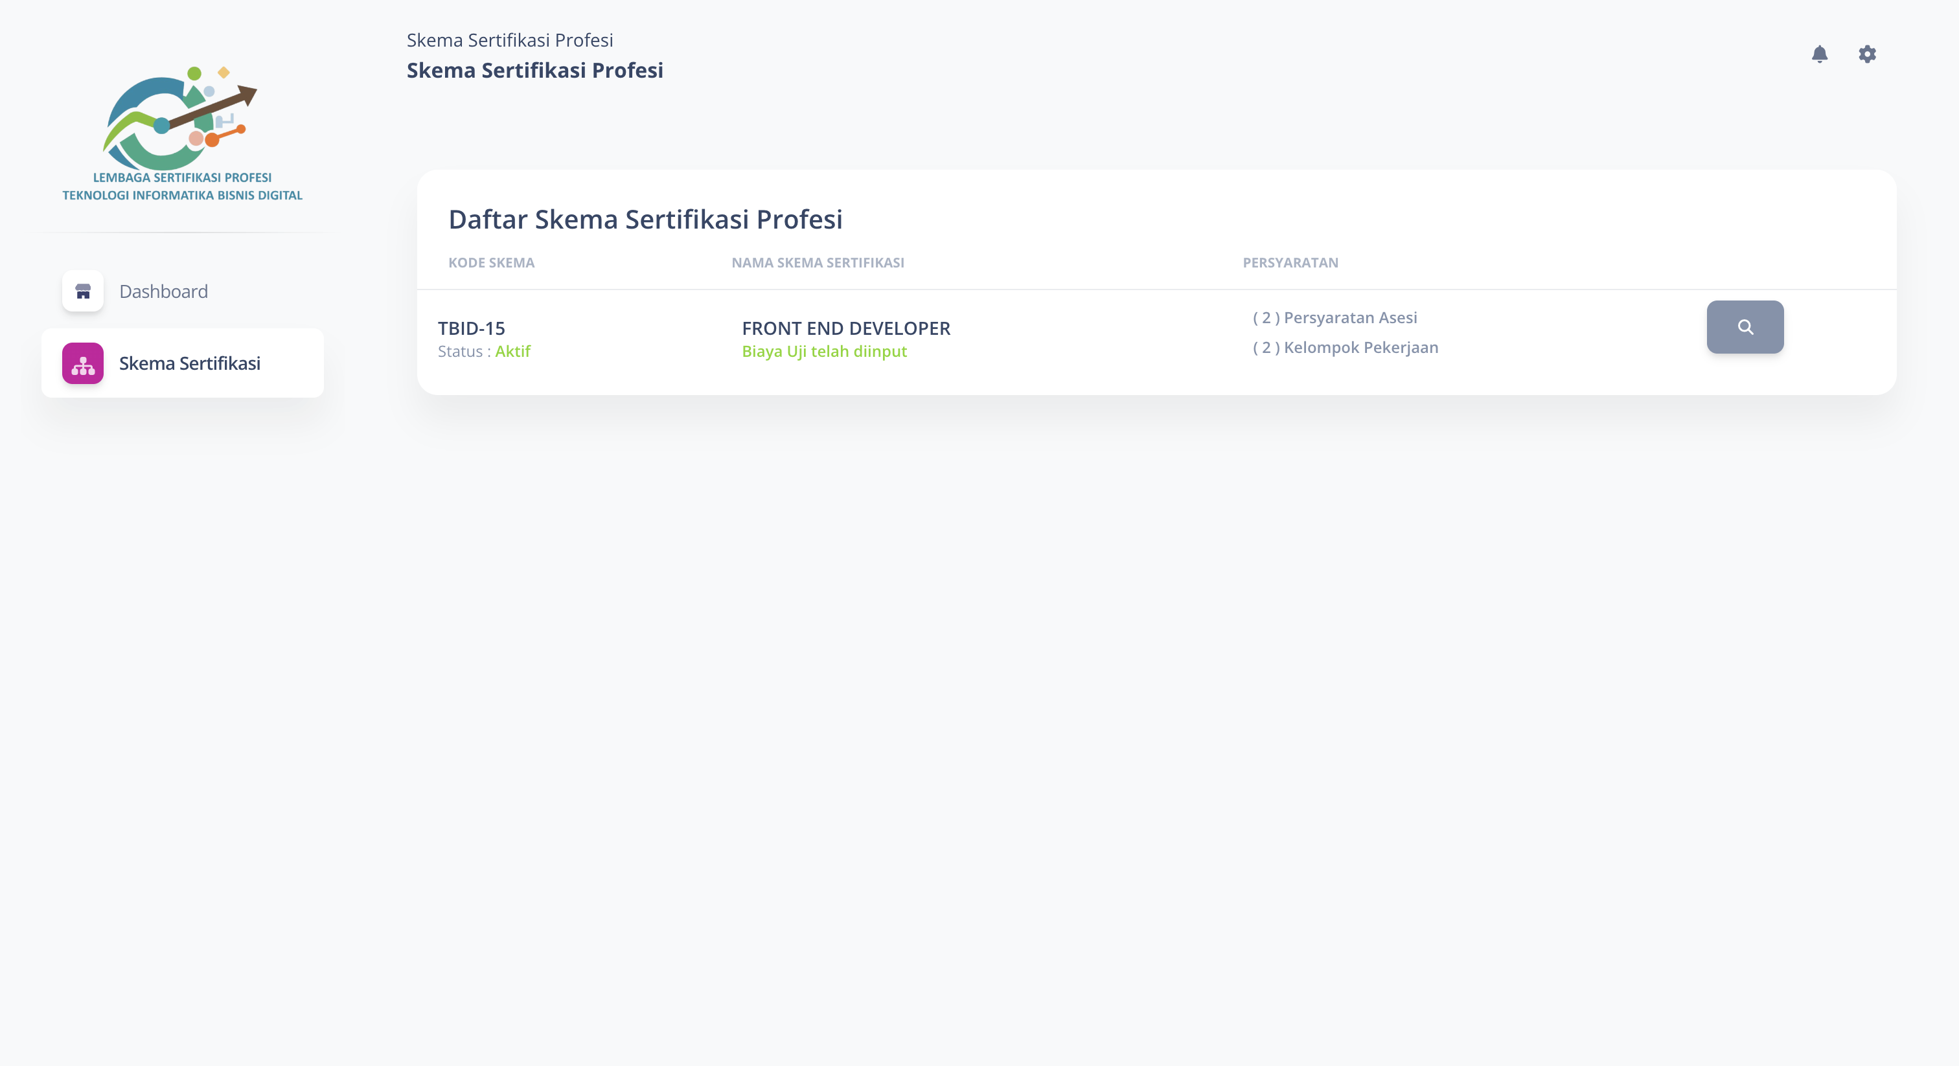Image resolution: width=1959 pixels, height=1066 pixels.
Task: Click the Aktif status label
Action: click(x=512, y=351)
